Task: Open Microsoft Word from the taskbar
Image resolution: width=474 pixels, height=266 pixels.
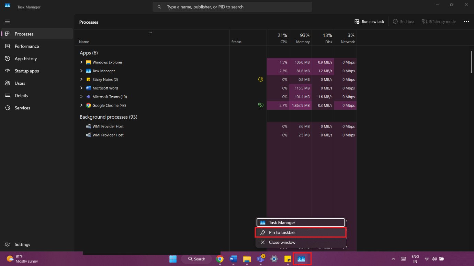Action: click(x=234, y=259)
